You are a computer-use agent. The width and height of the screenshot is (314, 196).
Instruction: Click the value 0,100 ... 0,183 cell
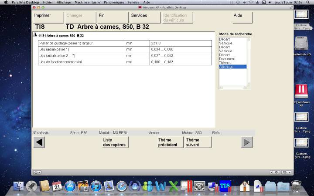click(181, 62)
